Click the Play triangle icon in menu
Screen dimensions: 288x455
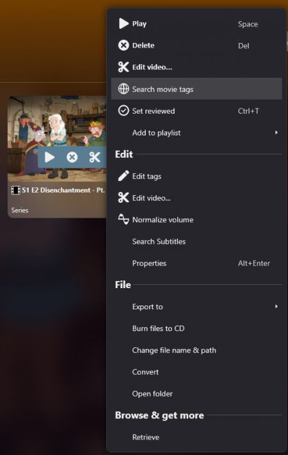[124, 24]
